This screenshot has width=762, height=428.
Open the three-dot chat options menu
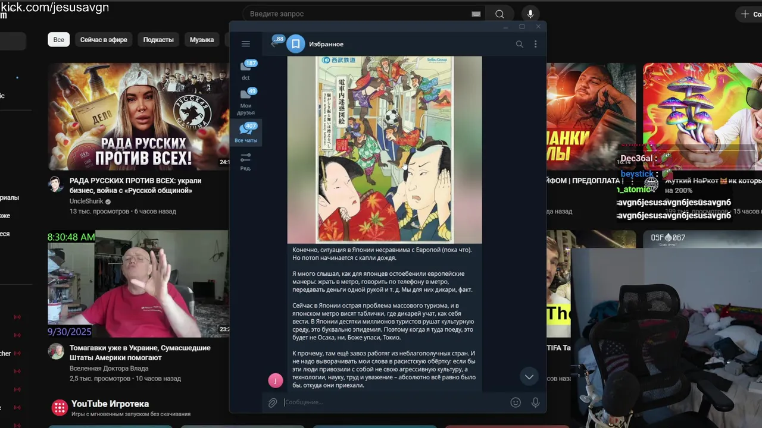click(x=535, y=44)
